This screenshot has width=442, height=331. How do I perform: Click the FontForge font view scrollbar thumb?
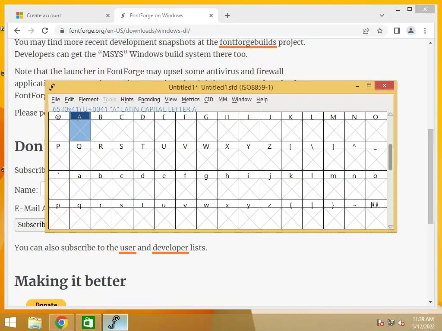390,157
